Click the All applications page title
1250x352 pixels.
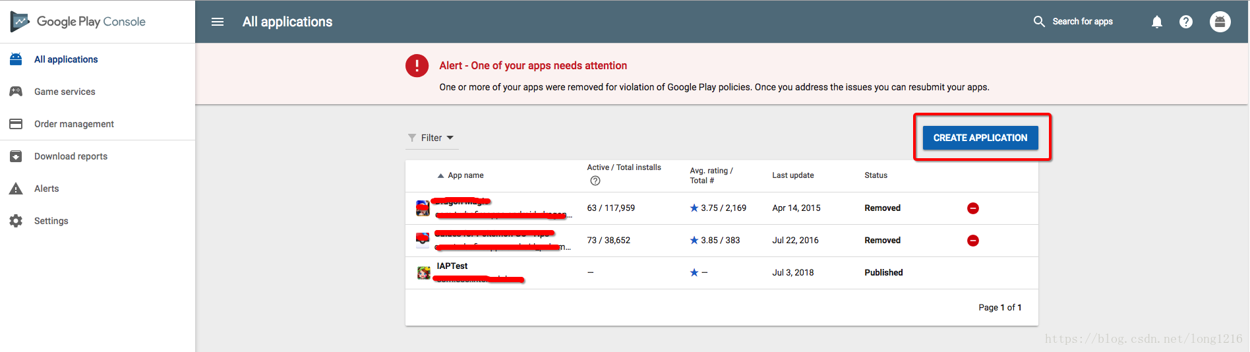tap(287, 22)
